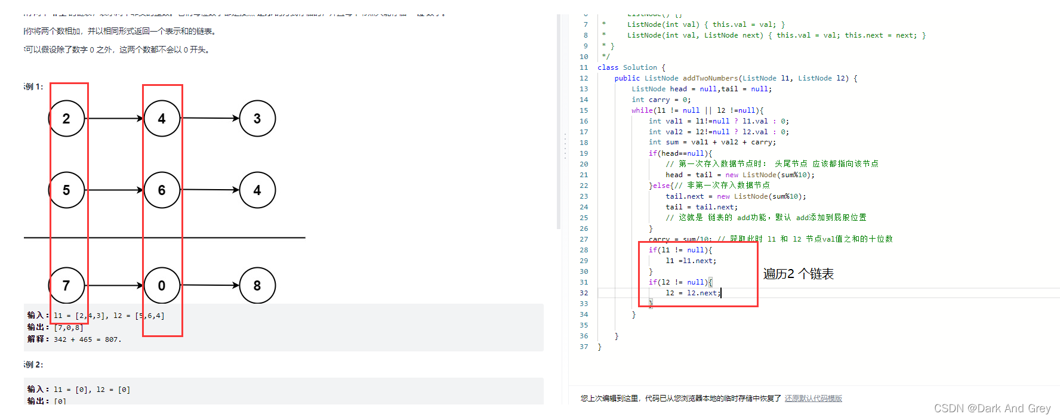The width and height of the screenshot is (1060, 420).
Task: Click the comment starting '// 第一次存入数据节点时'
Action: point(772,163)
